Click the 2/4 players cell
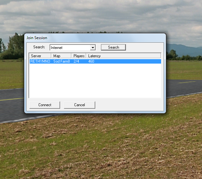Screen dimensions: 202x179 coord(76,61)
